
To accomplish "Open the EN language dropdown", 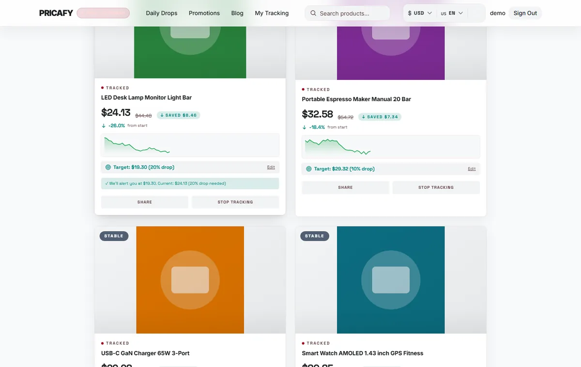I will coord(452,13).
